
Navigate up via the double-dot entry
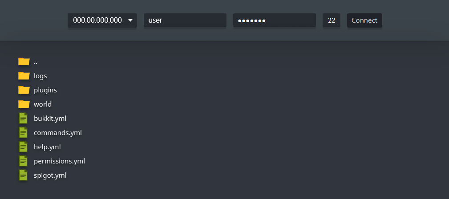[36, 62]
